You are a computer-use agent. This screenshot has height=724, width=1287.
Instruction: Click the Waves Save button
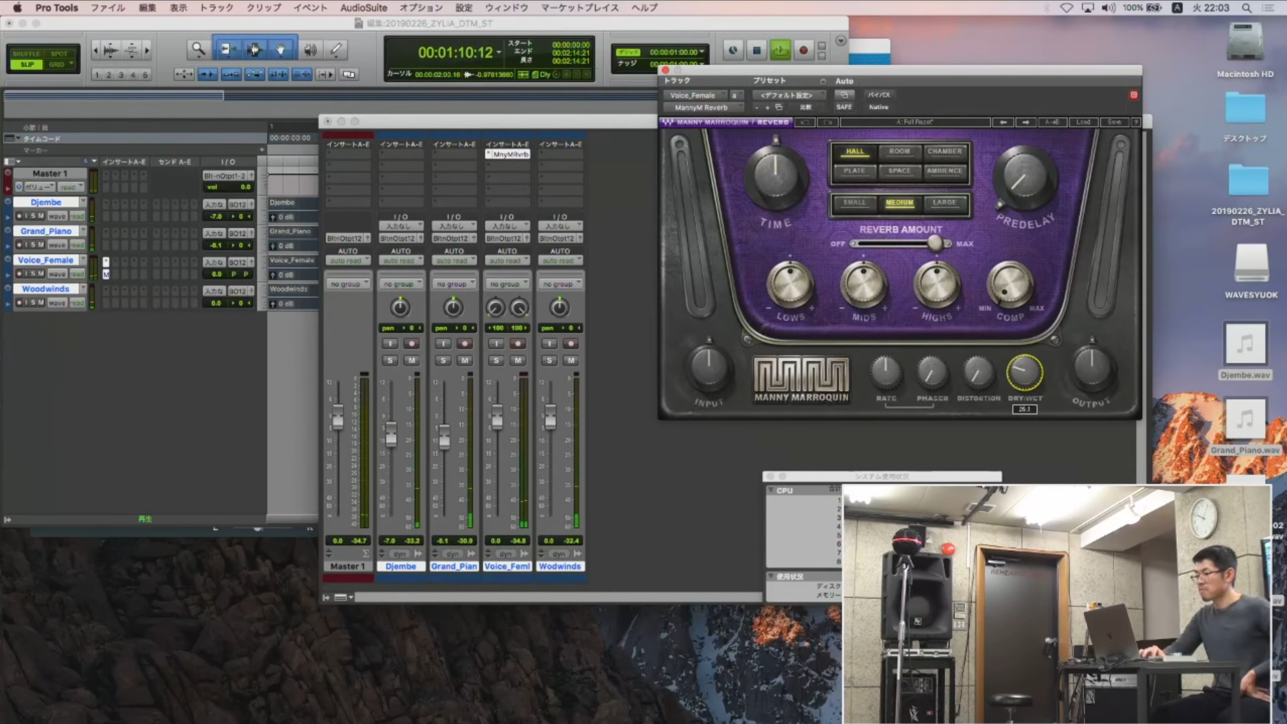tap(1114, 122)
